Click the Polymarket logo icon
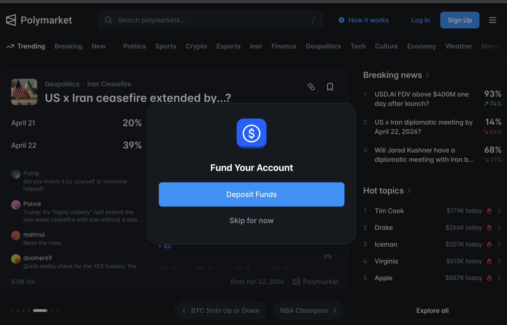The height and width of the screenshot is (325, 507). (x=11, y=20)
